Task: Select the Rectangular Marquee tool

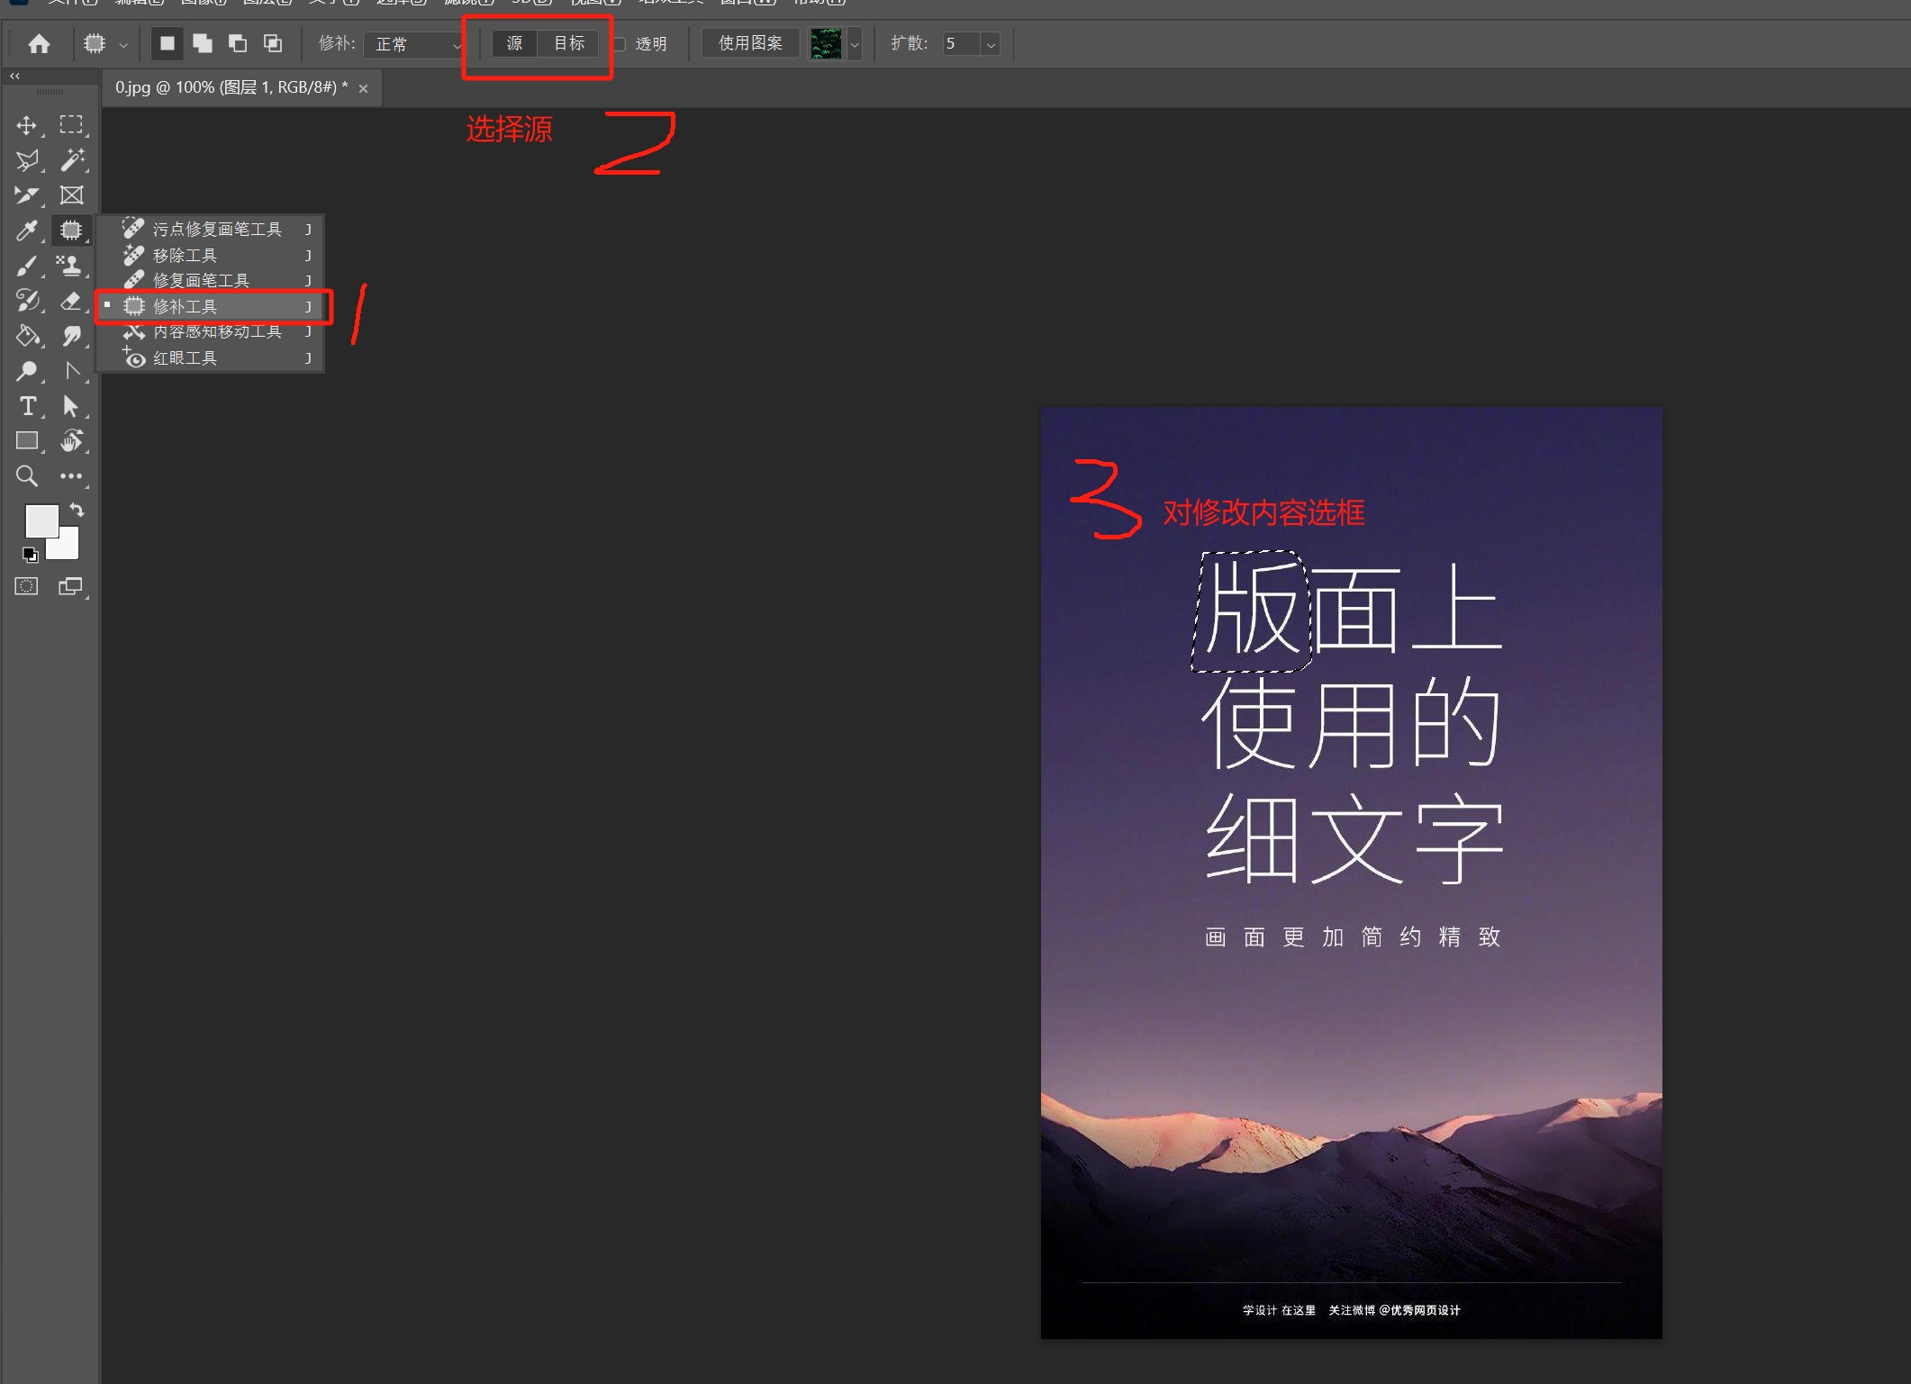Action: point(71,125)
